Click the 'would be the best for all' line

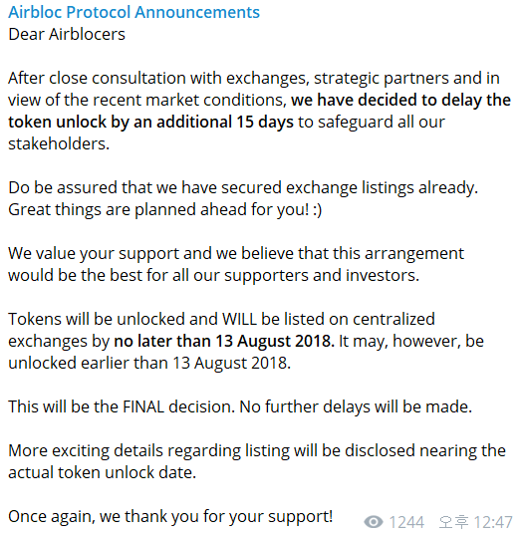(213, 275)
